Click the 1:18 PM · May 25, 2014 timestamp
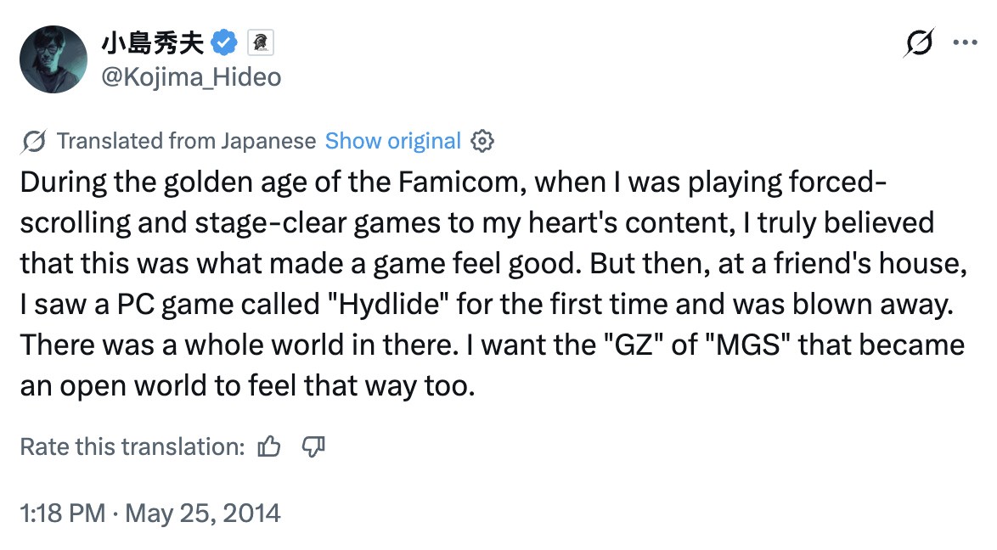The width and height of the screenshot is (997, 550). coord(150,514)
